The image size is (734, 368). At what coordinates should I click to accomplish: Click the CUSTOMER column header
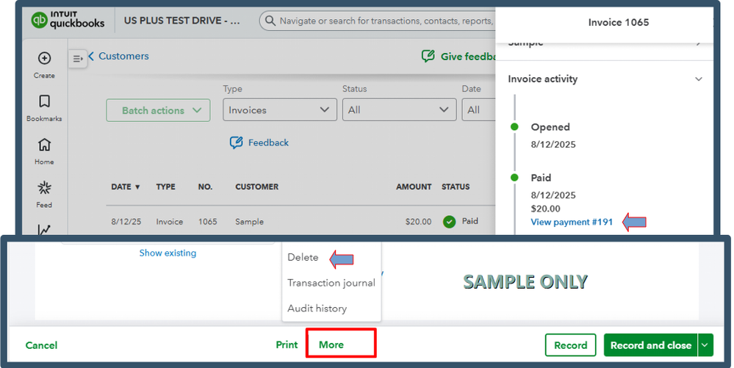[257, 187]
